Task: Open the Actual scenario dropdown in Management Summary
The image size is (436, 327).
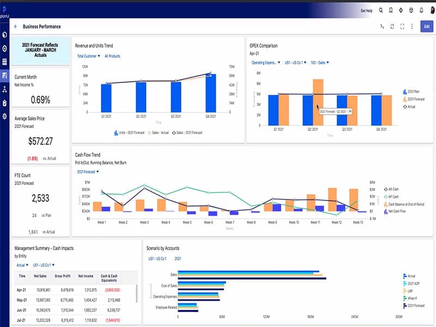Action: click(x=22, y=265)
